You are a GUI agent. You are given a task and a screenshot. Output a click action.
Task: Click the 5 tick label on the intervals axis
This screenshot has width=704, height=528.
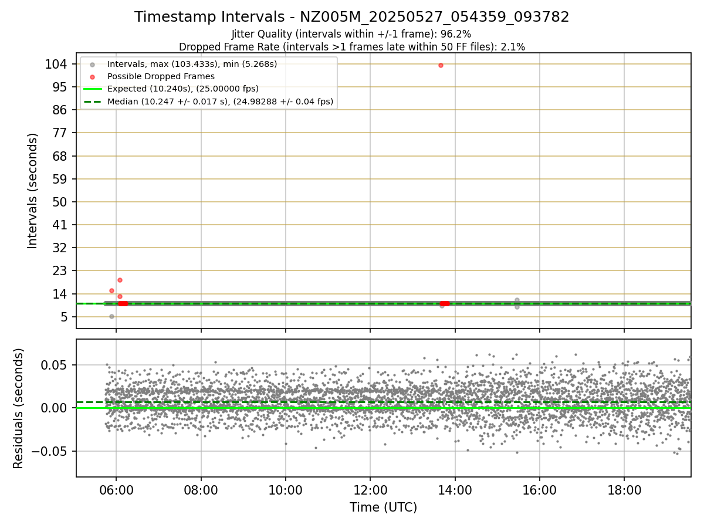click(63, 317)
